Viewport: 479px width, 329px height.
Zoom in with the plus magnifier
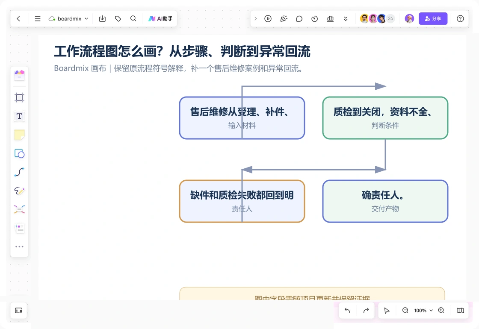click(441, 310)
